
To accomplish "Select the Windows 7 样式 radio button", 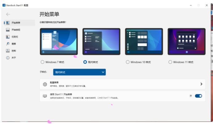I will (x=43, y=62).
